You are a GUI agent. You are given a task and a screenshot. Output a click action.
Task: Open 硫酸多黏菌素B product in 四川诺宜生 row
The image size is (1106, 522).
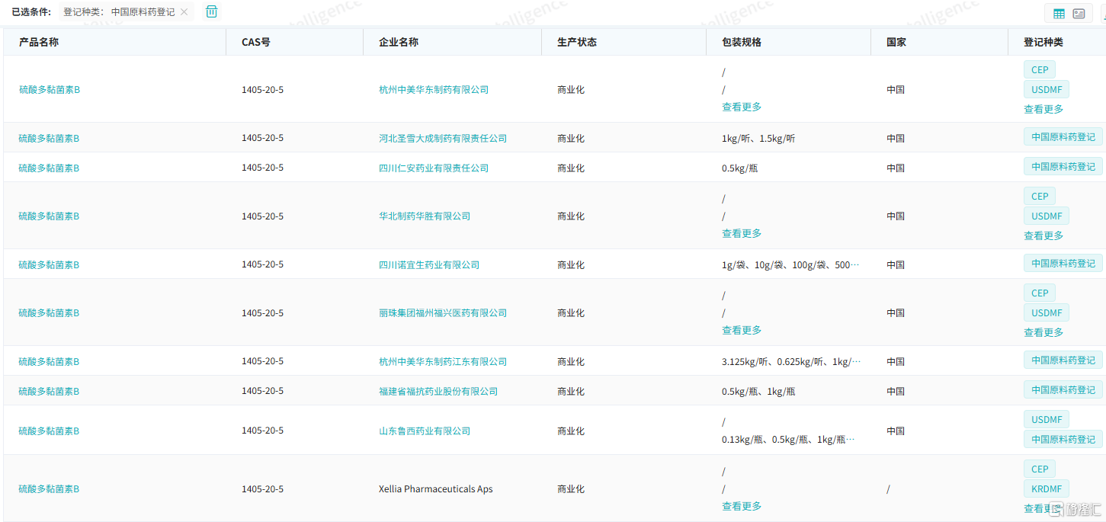coord(49,264)
